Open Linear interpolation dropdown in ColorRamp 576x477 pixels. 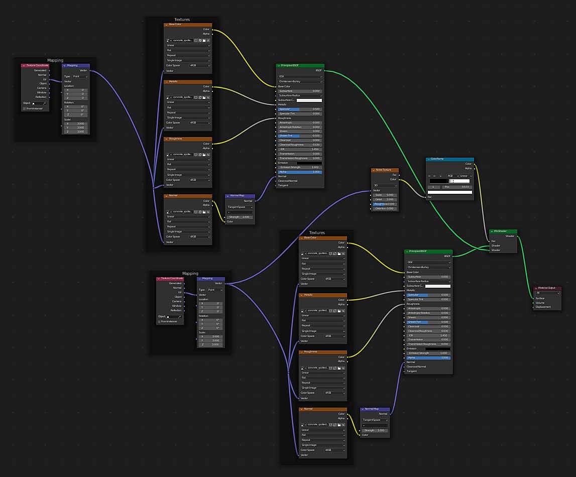(x=466, y=176)
